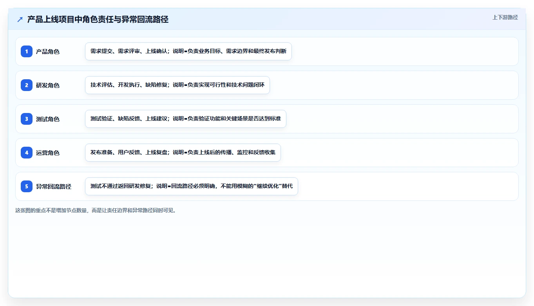Click the 上下游路径 tag in header
Image resolution: width=534 pixels, height=306 pixels.
[505, 17]
